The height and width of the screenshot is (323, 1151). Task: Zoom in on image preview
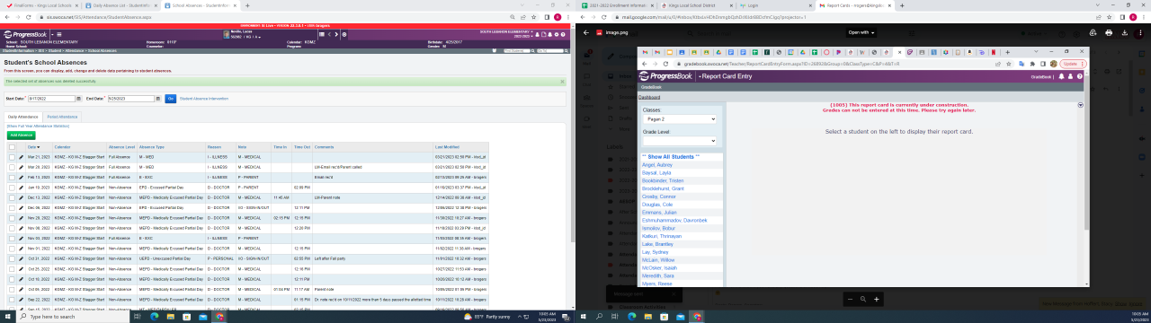[x=877, y=299]
